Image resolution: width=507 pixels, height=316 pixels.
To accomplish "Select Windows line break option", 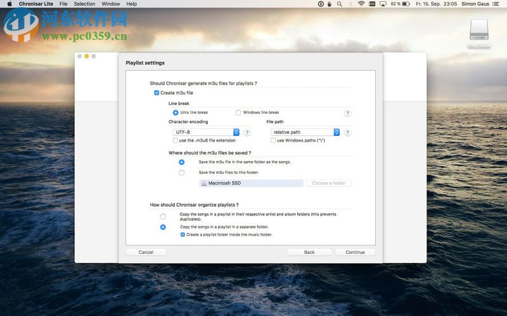I will (238, 112).
